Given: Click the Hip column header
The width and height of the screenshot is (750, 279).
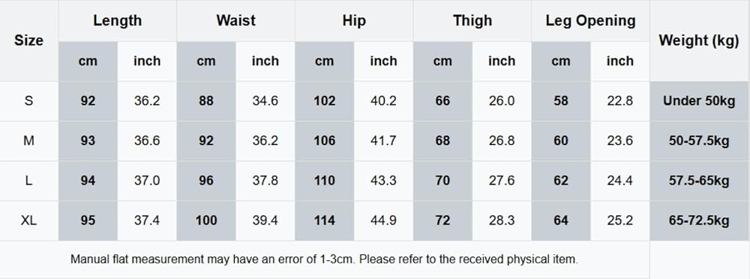Looking at the screenshot, I should pos(354,20).
